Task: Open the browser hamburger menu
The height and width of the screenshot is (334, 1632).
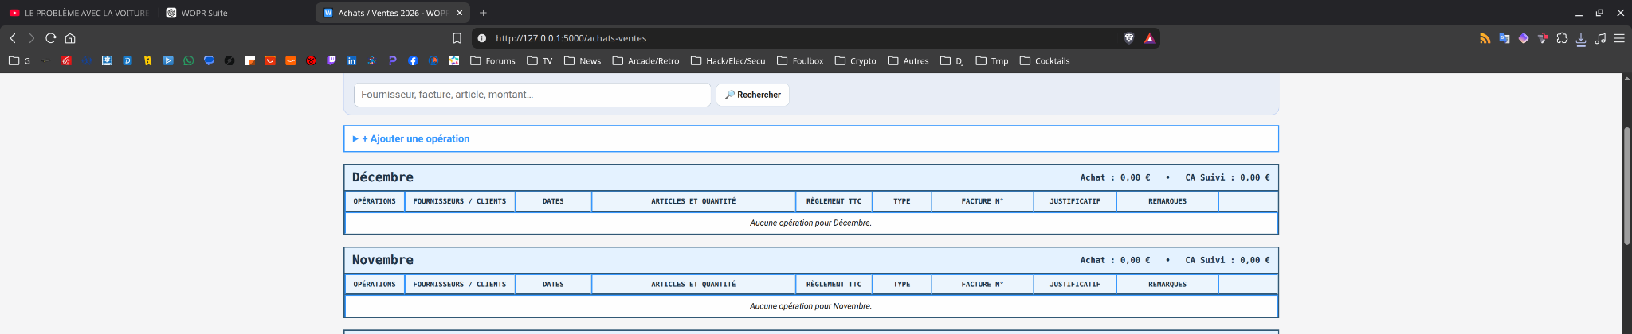Action: (1619, 38)
